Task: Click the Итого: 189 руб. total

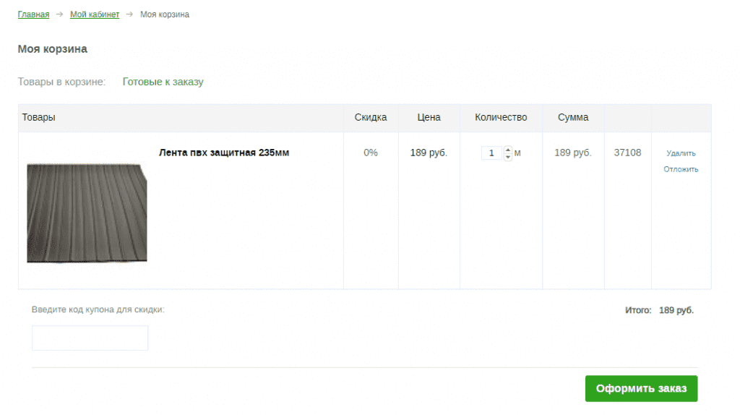Action: (659, 310)
